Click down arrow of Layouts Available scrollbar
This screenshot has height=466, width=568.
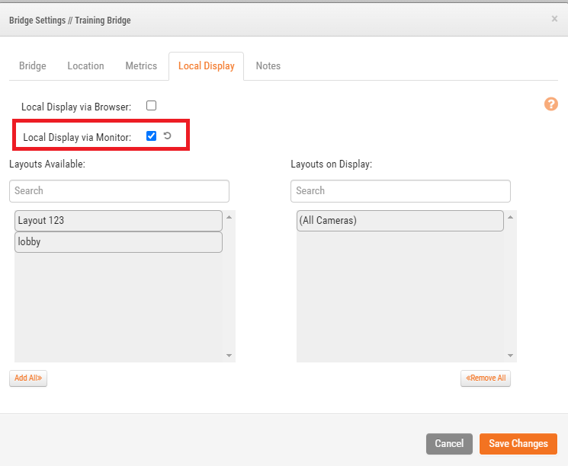pos(229,356)
